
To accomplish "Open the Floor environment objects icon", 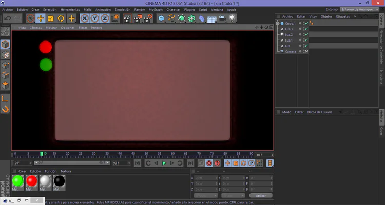I will point(212,18).
